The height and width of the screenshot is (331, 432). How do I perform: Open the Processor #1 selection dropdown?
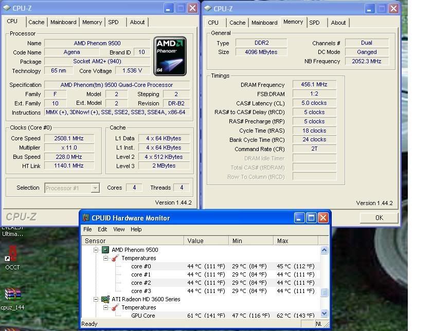pyautogui.click(x=95, y=188)
